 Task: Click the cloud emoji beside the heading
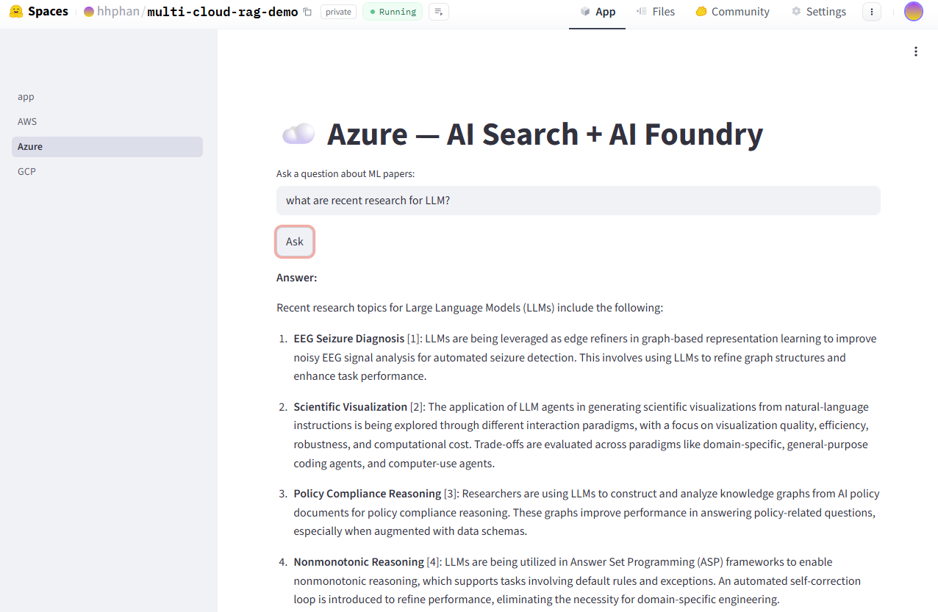point(298,134)
